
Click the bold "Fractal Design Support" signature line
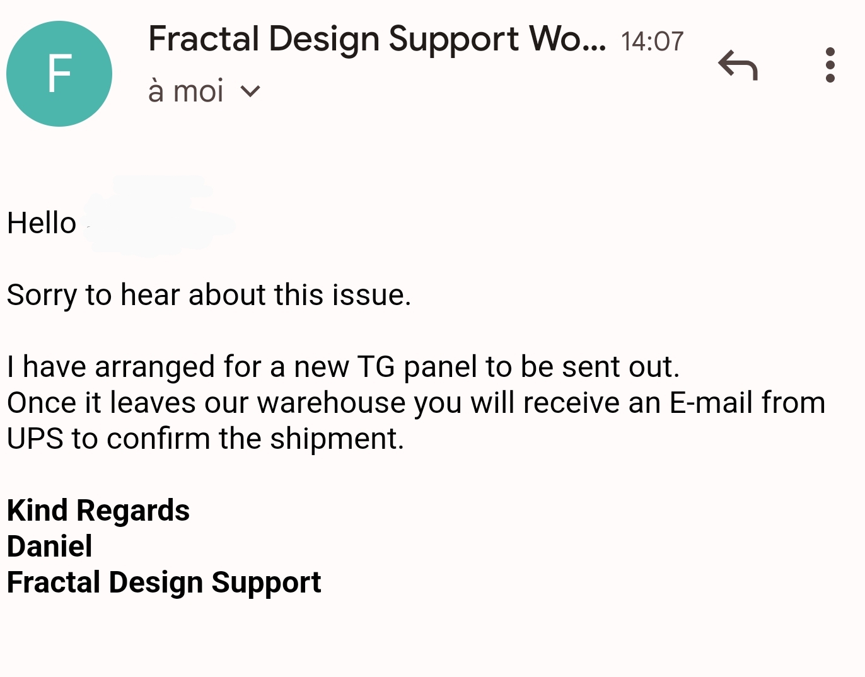tap(164, 582)
